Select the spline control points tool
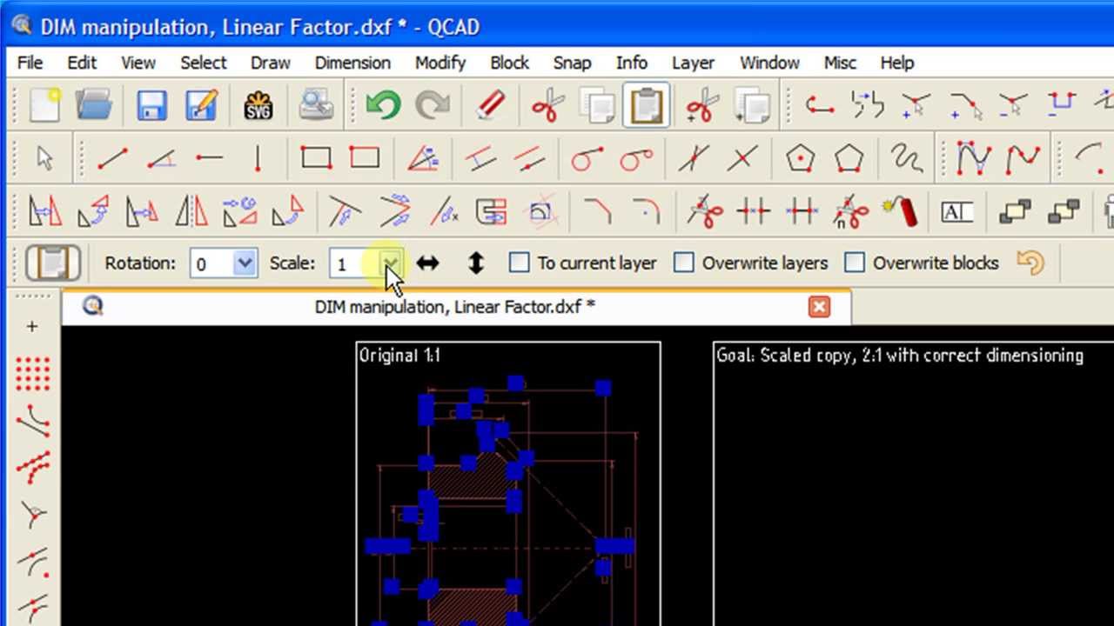This screenshot has height=626, width=1114. coord(974,158)
